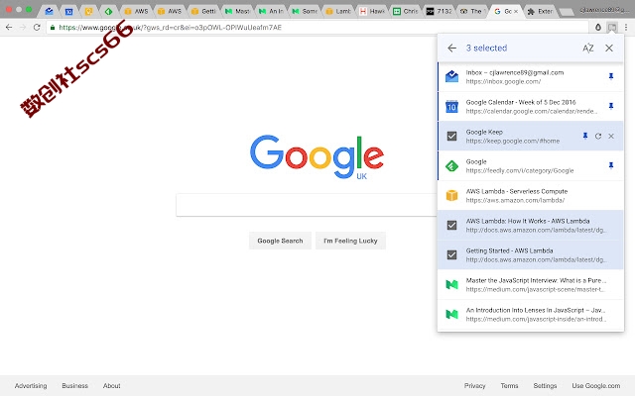Click the Google Calendar icon in the panel list
Screen dimensions: 635x396
click(x=452, y=106)
